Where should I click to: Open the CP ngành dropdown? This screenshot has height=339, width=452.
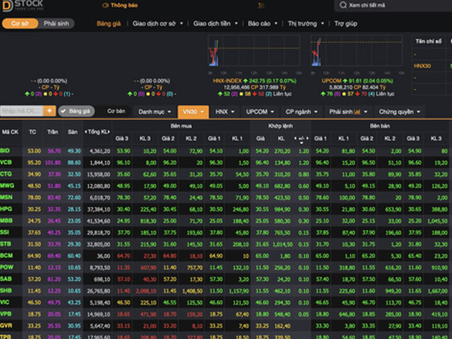pyautogui.click(x=301, y=111)
